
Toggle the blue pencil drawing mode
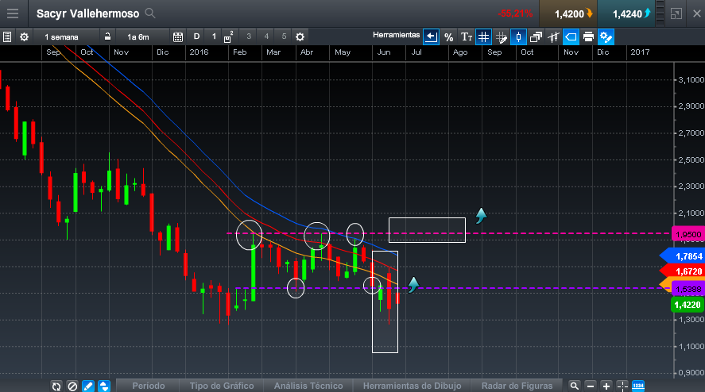88,386
